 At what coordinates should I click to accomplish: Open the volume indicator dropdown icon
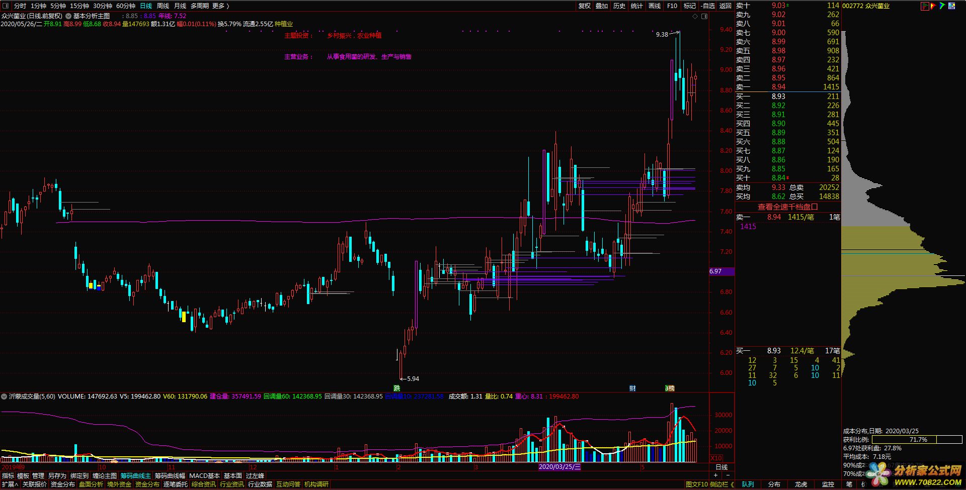pyautogui.click(x=4, y=397)
